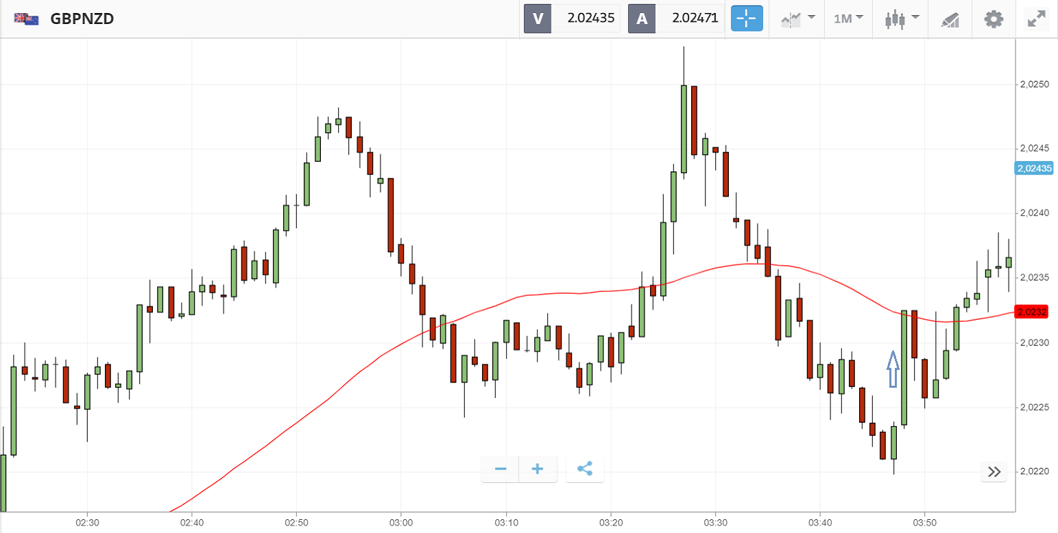Image resolution: width=1058 pixels, height=533 pixels.
Task: Open the candlestick chart type dropdown
Action: pos(900,18)
